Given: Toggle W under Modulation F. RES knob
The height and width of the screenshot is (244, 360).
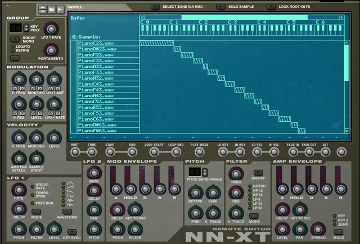Looking at the screenshot, I should [15, 113].
